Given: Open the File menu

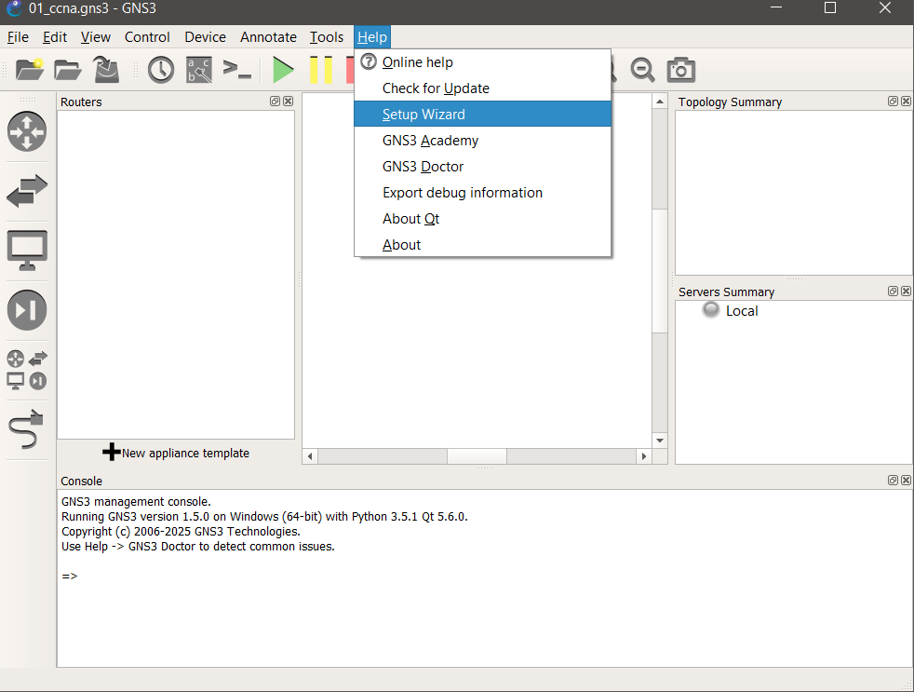Looking at the screenshot, I should tap(18, 36).
